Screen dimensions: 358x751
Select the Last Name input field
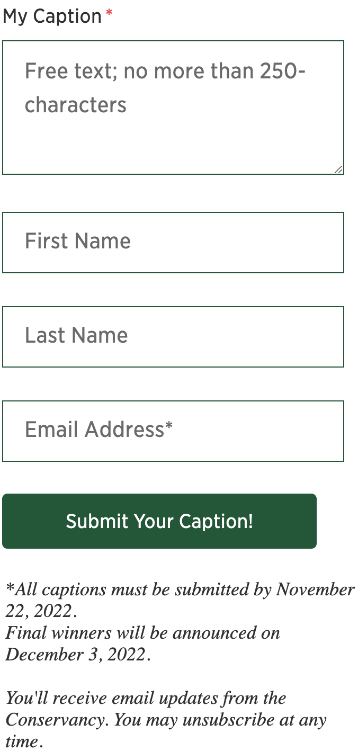[x=173, y=337]
